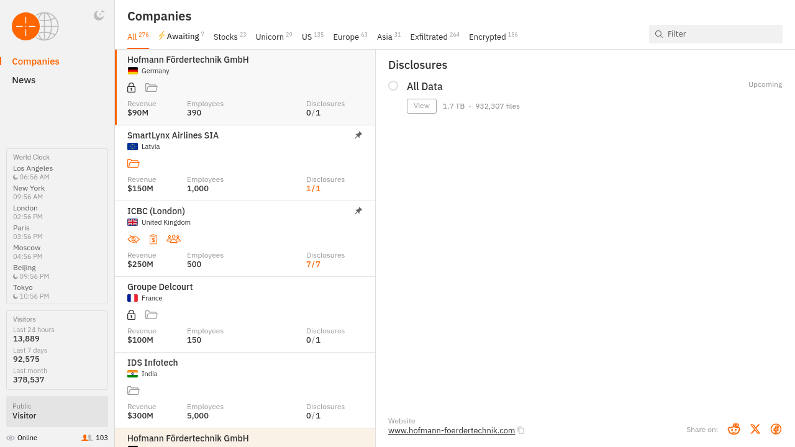Toggle dark mode moon icon
Image resolution: width=795 pixels, height=447 pixels.
(x=99, y=16)
